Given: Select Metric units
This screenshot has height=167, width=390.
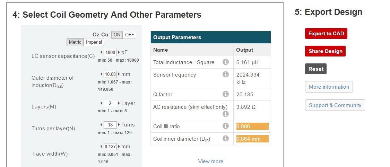Looking at the screenshot, I should coord(75,42).
